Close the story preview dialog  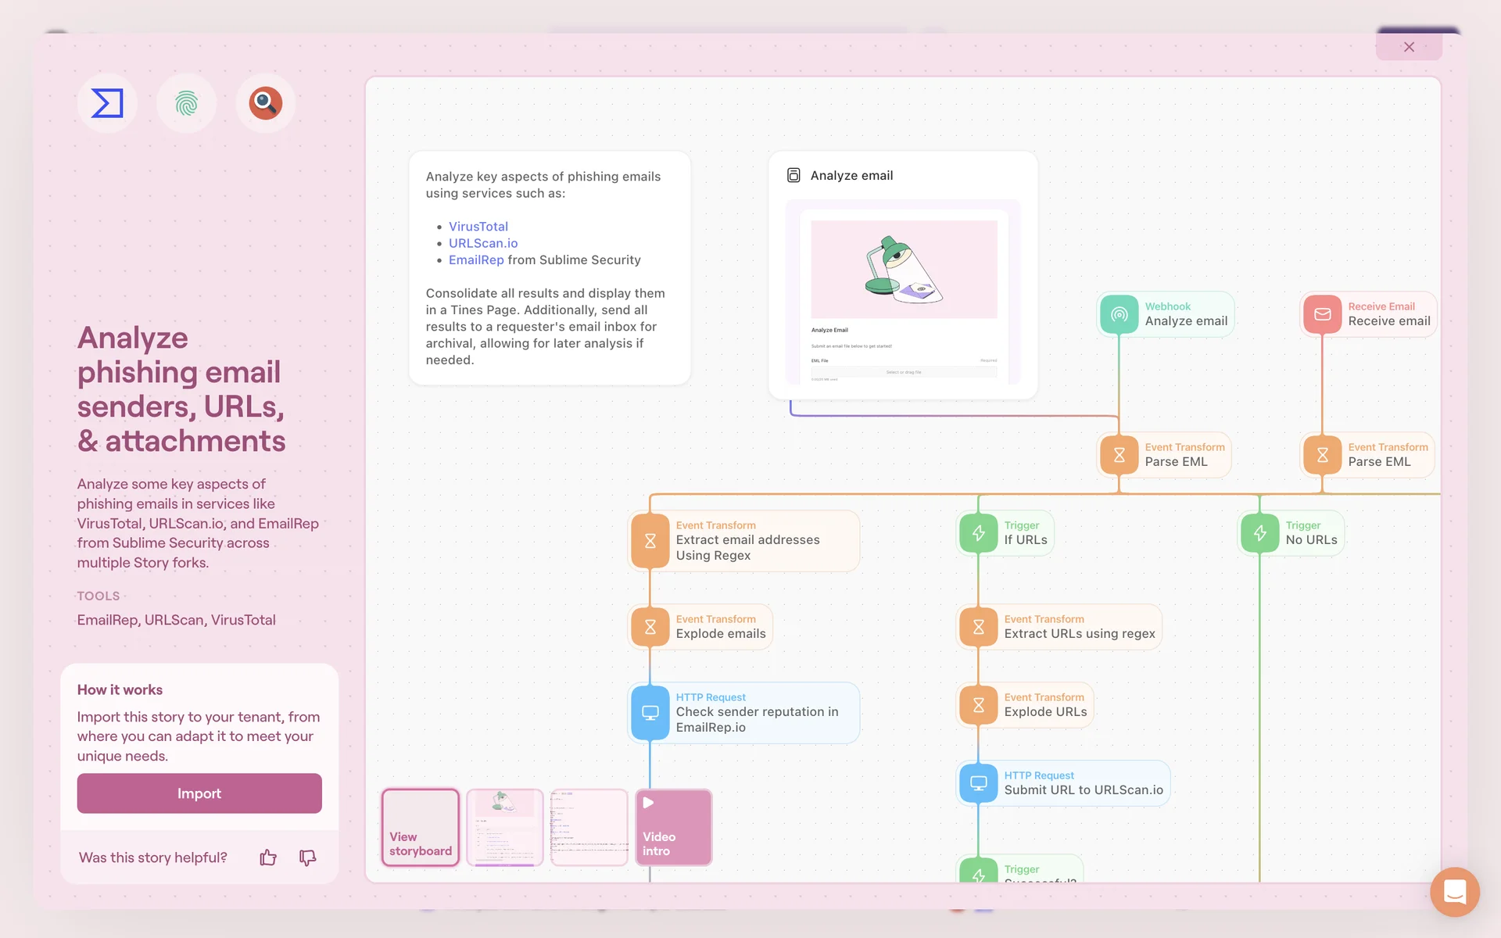[x=1409, y=47]
